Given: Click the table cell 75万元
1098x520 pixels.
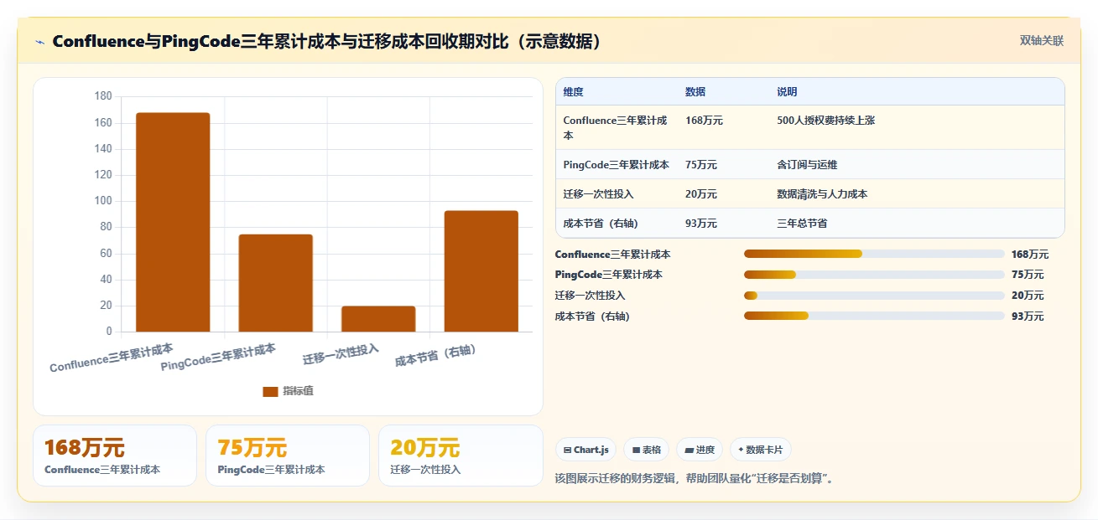Looking at the screenshot, I should (x=724, y=165).
